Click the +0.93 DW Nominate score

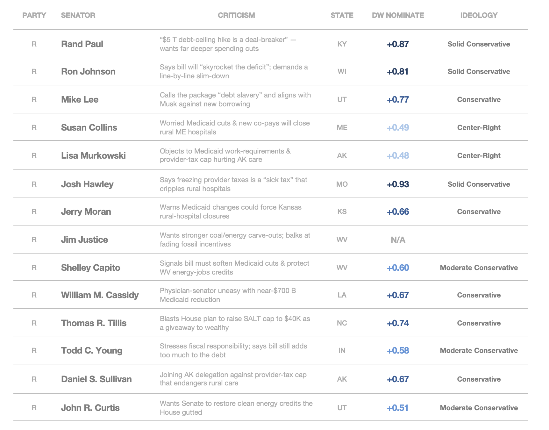(398, 184)
